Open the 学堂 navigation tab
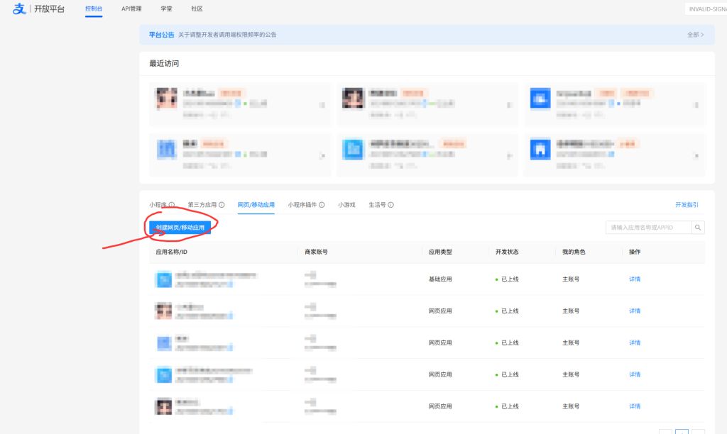Screen dimensions: 727x434 pos(166,9)
